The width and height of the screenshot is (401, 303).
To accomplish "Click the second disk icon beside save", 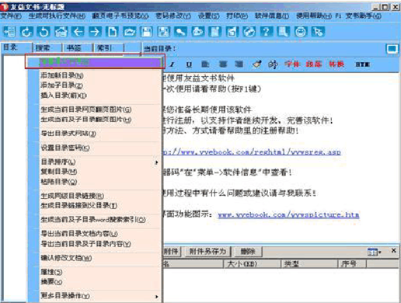I will [x=163, y=32].
